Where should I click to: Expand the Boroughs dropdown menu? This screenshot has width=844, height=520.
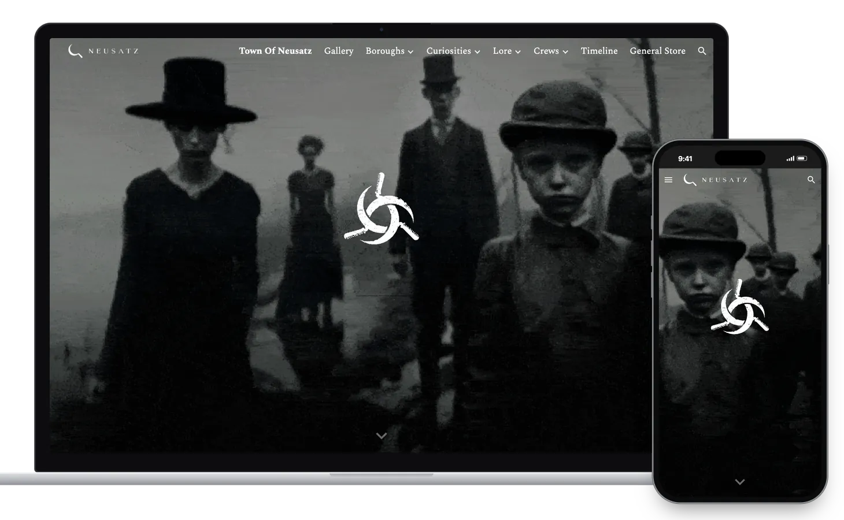click(390, 51)
